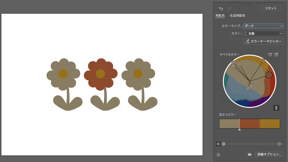This screenshot has width=288, height=162.
Task: Switch to the 生成再配色 tab
Action: (237, 16)
